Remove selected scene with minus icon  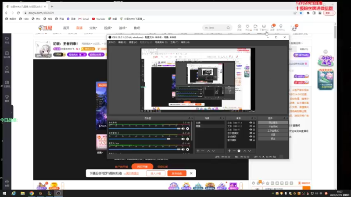click(203, 151)
